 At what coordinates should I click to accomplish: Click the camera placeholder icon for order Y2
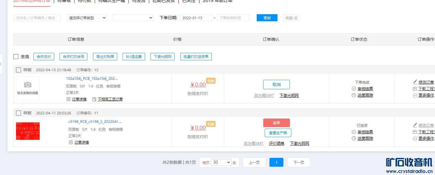(28, 85)
